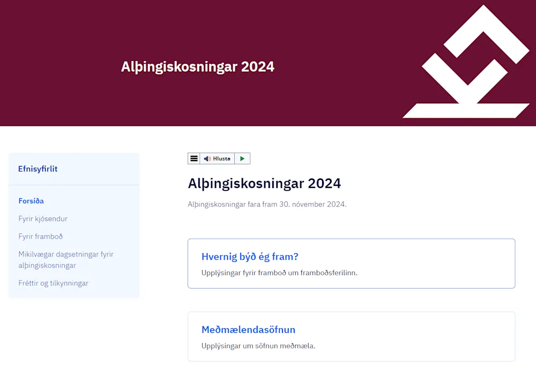This screenshot has height=371, width=536.
Task: Click the Efnisyfirlit sidebar panel divider line
Action: 74,185
